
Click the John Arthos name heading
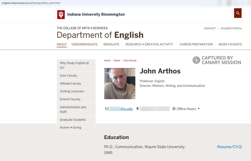160,71
